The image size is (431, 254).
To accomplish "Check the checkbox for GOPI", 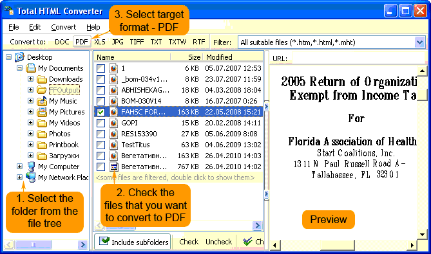I will (x=101, y=123).
